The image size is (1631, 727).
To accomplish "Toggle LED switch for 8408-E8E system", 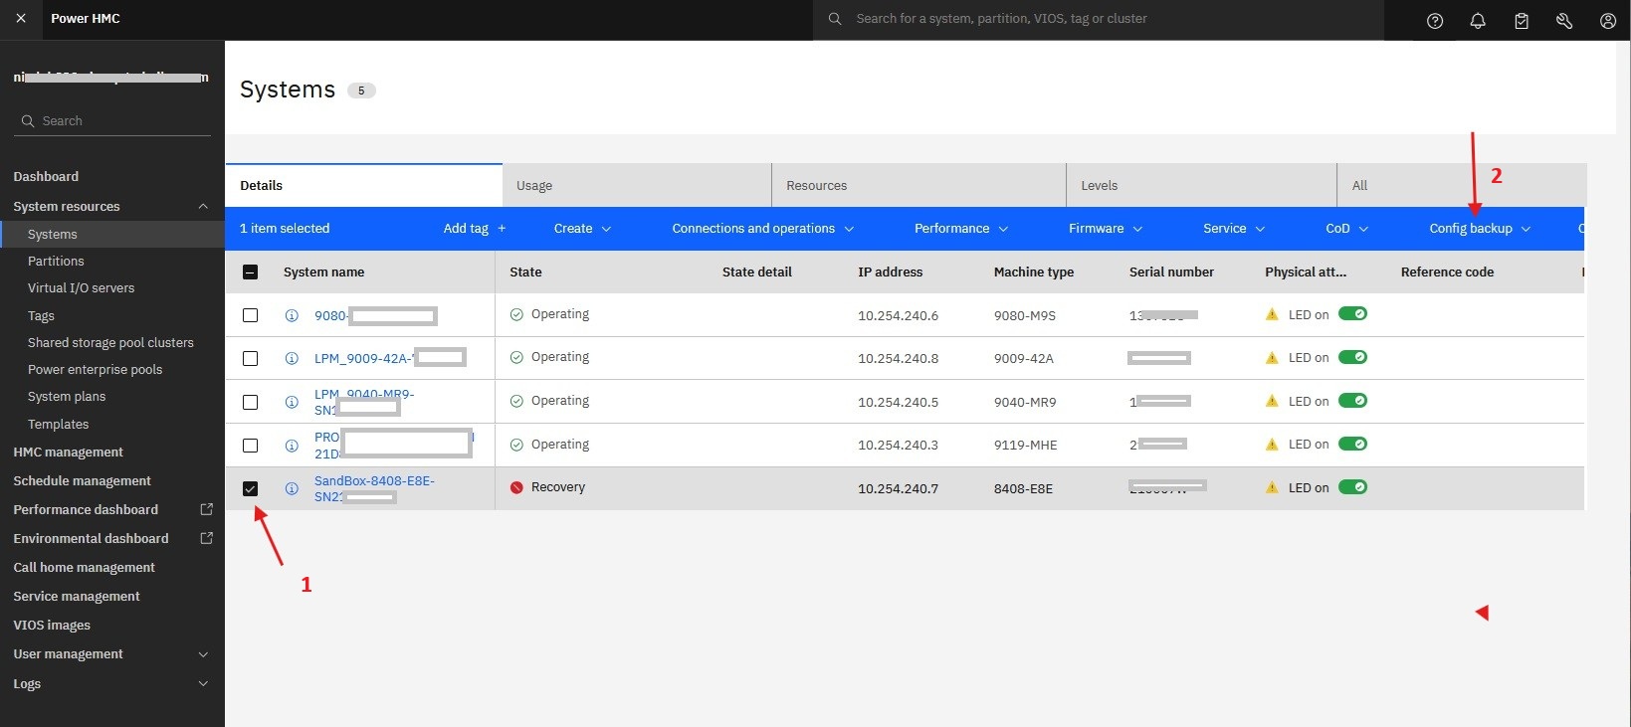I will [1352, 487].
